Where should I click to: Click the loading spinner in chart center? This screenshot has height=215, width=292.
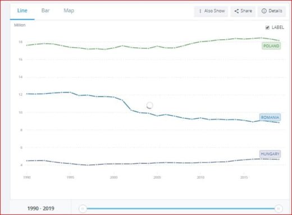coord(149,106)
